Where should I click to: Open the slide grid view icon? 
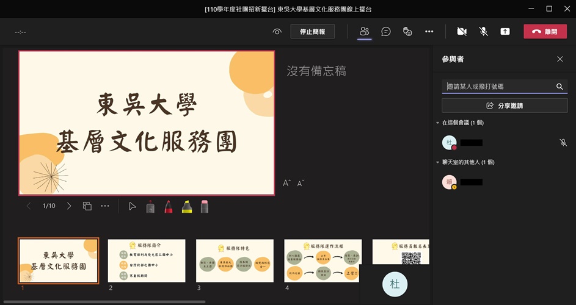87,206
